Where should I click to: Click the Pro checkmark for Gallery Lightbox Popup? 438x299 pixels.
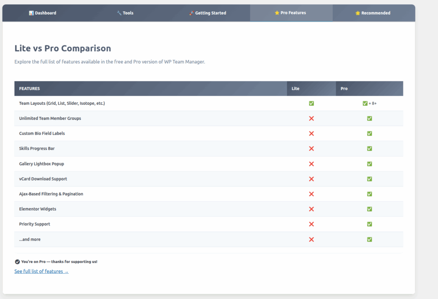click(x=370, y=164)
